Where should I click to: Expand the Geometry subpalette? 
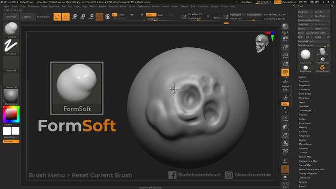pos(304,81)
